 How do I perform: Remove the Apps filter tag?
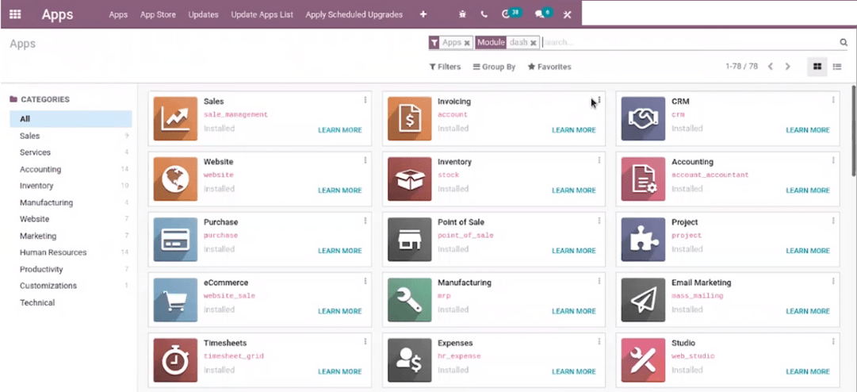point(467,43)
